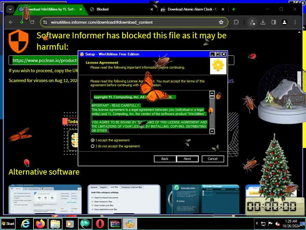Launch Opera from the taskbar
306x230 pixels.
tap(100, 224)
